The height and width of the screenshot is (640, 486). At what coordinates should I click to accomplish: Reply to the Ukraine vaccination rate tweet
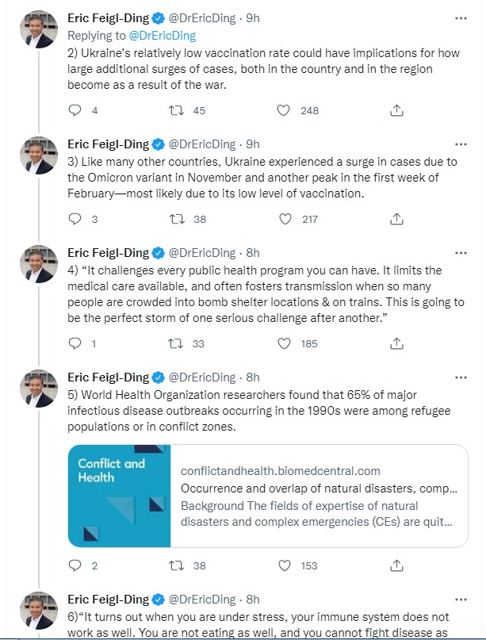[x=75, y=111]
